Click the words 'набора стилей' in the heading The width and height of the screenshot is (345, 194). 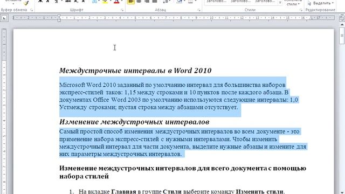tap(84, 176)
